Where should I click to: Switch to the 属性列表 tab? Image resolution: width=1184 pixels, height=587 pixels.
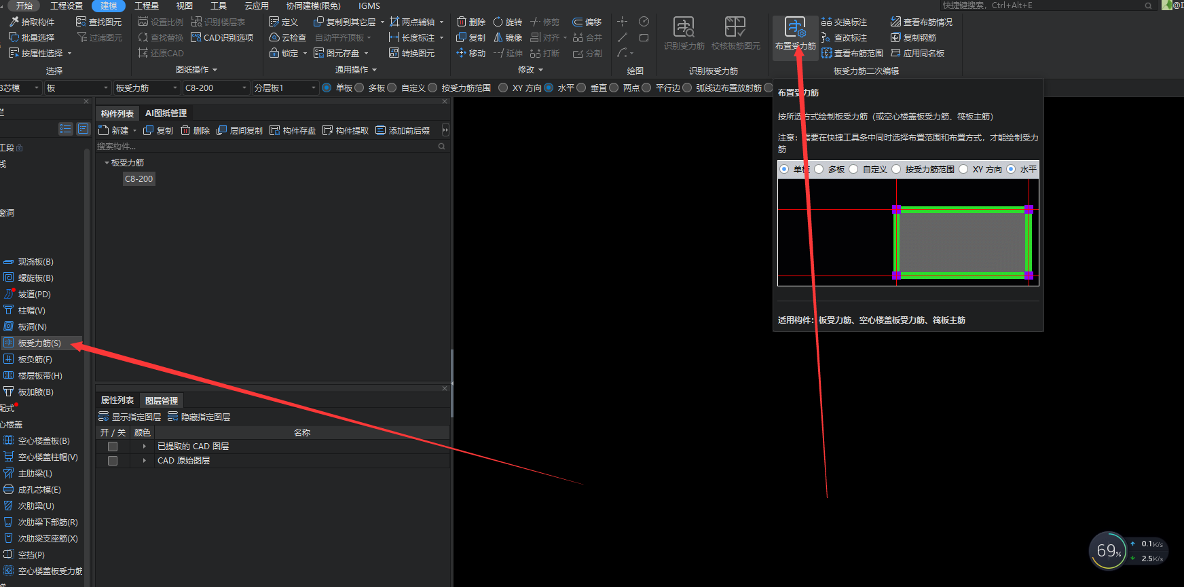[x=117, y=400]
